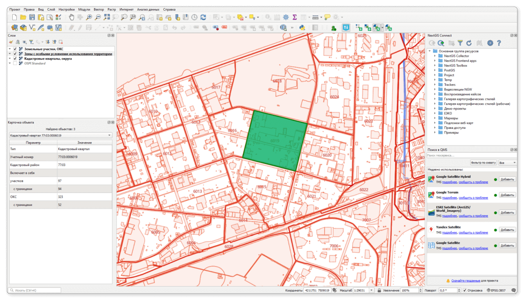This screenshot has width=524, height=300.
Task: Open the Вектор menu
Action: click(x=98, y=9)
